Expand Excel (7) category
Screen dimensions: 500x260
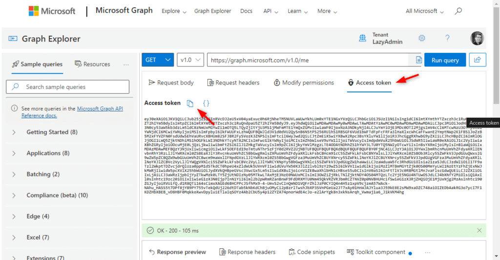pyautogui.click(x=69, y=238)
